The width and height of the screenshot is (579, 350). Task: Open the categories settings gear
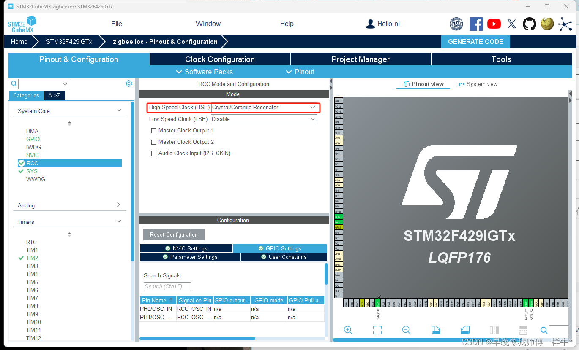(x=129, y=83)
